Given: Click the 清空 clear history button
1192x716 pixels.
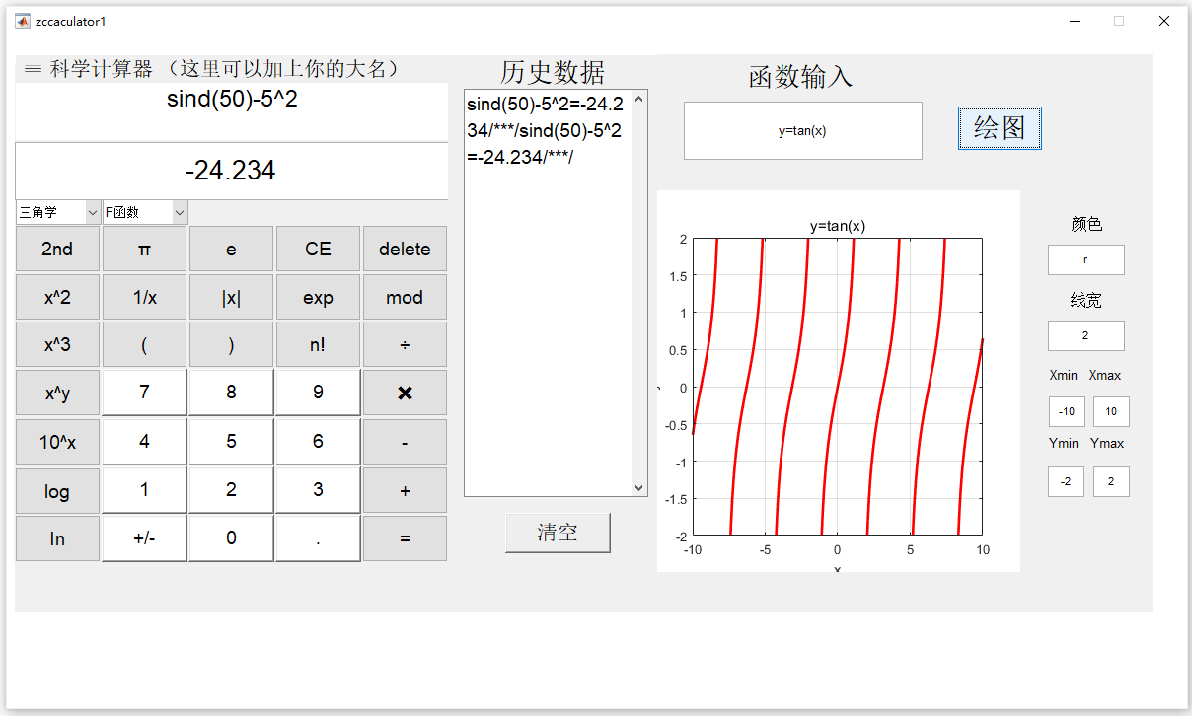Looking at the screenshot, I should coord(558,533).
